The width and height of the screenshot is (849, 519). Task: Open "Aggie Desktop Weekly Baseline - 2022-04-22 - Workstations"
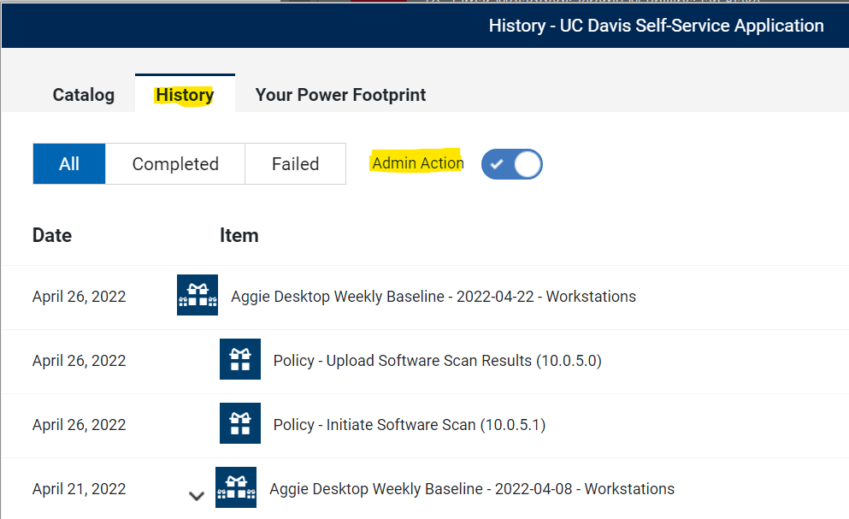click(x=433, y=296)
